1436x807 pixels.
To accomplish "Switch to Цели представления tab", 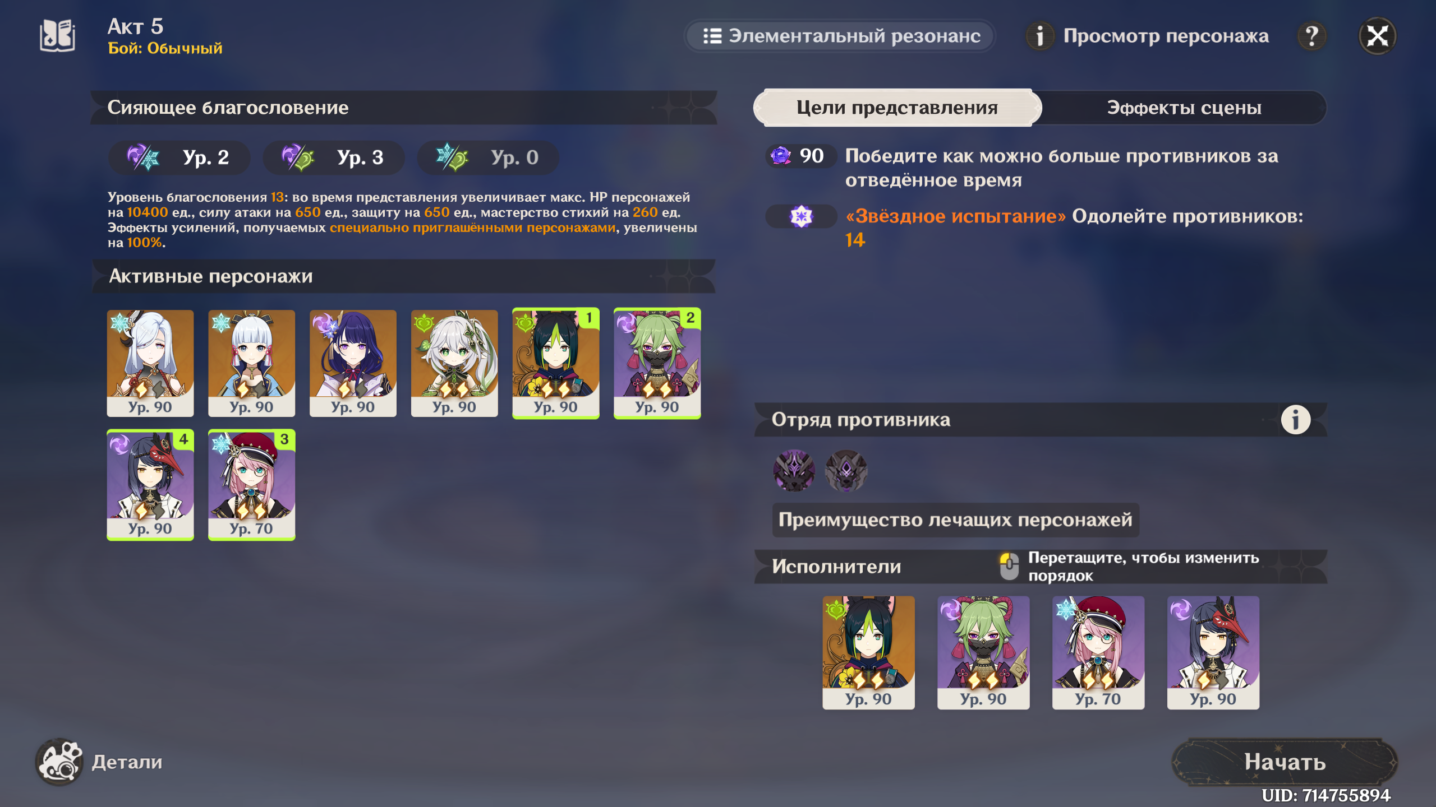I will 897,108.
